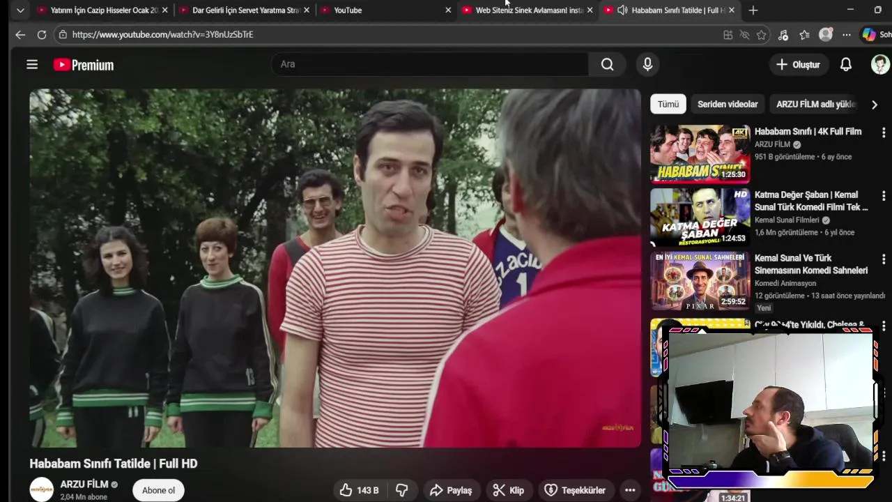This screenshot has width=892, height=502.
Task: Select the Seriden videolar chip
Action: (x=728, y=104)
